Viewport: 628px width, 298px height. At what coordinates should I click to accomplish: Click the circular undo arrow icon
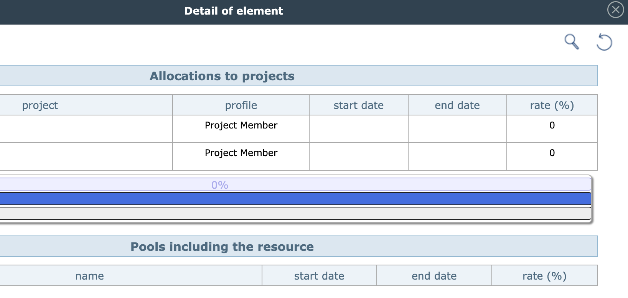604,42
